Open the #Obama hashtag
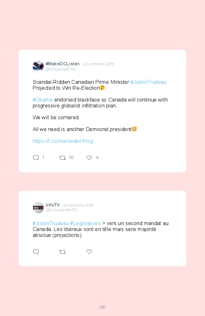 [43, 100]
